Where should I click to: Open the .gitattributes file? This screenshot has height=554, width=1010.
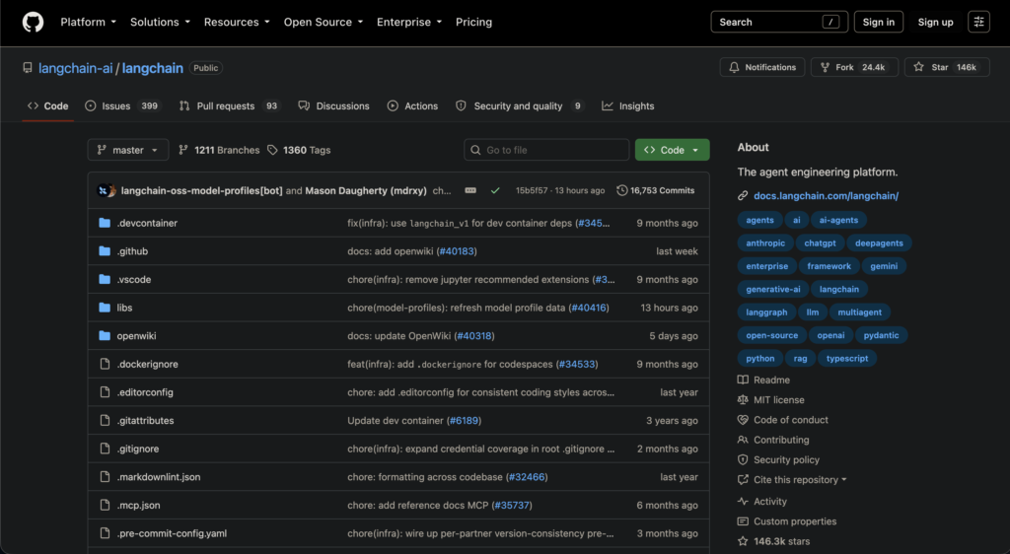[x=145, y=421]
